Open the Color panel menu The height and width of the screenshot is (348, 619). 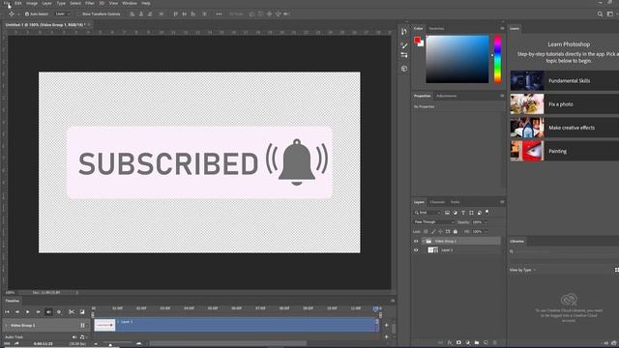coord(502,28)
